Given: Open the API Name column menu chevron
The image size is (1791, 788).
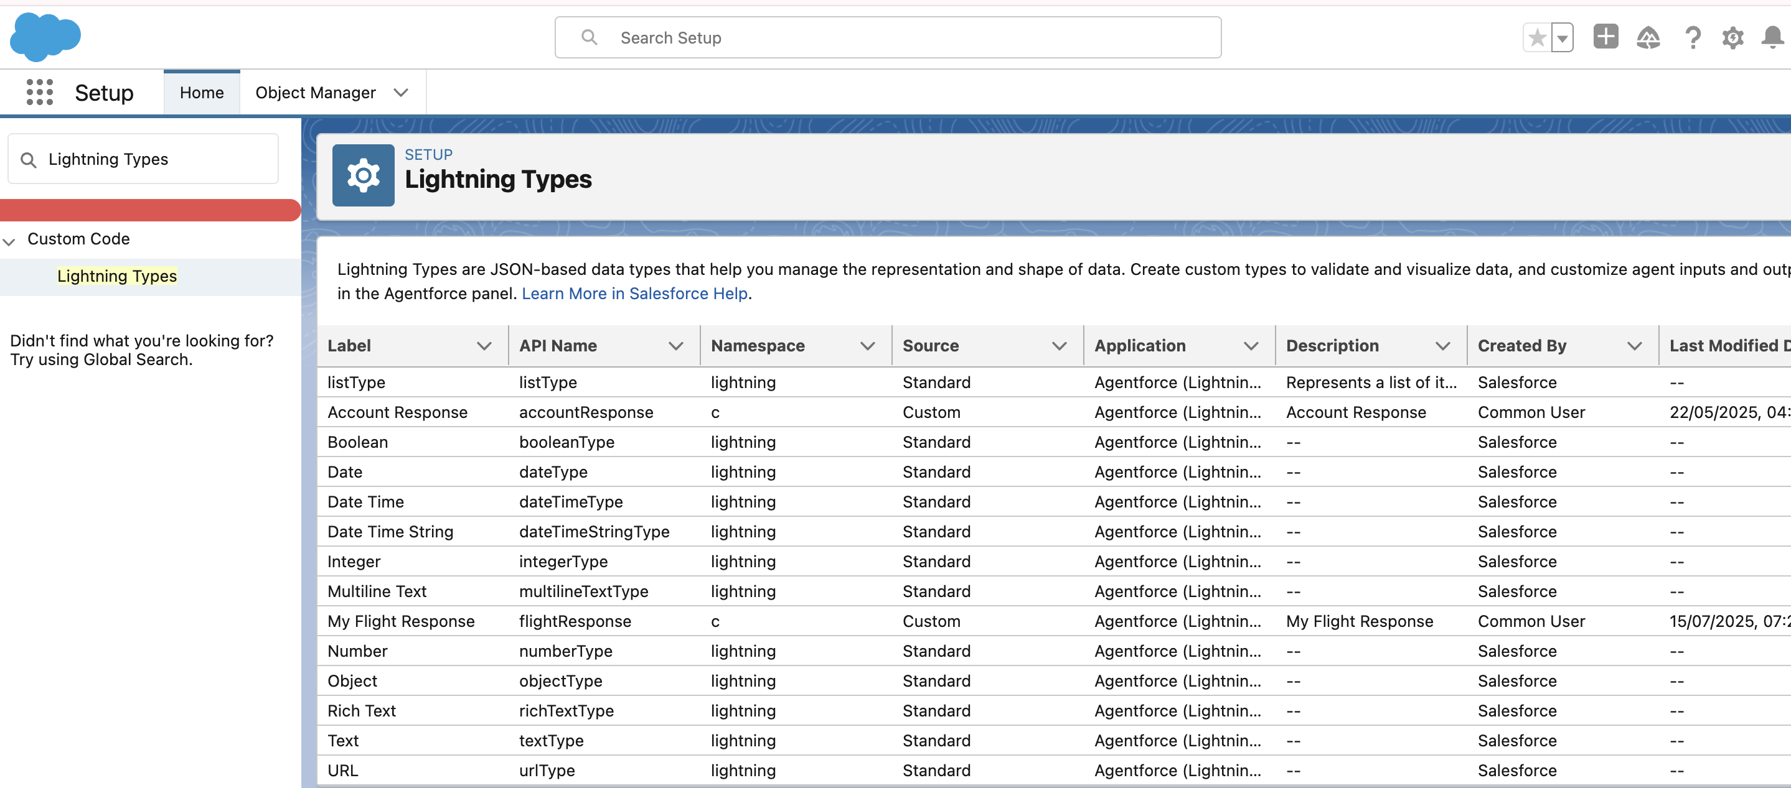Looking at the screenshot, I should pyautogui.click(x=676, y=346).
